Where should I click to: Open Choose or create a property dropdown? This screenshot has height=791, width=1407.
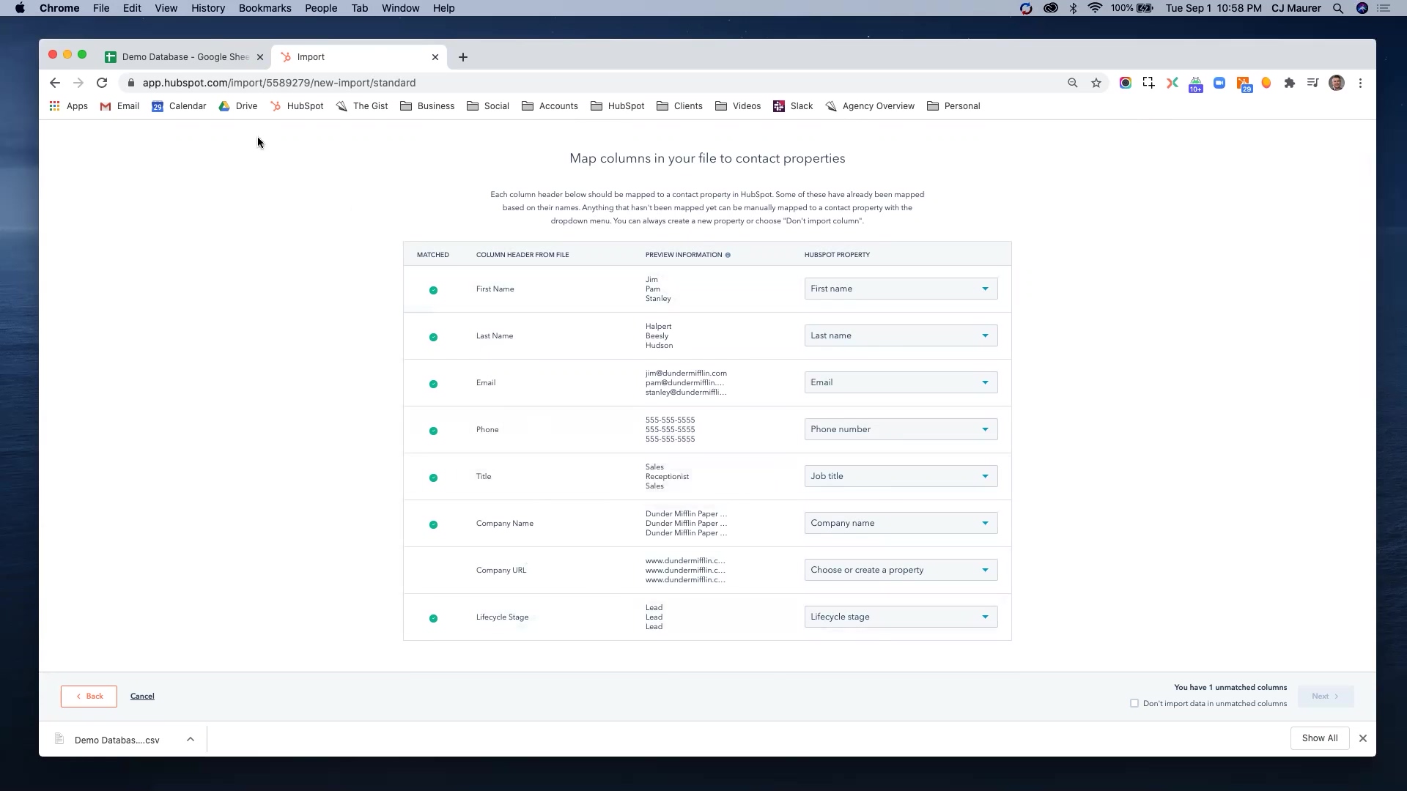click(x=901, y=570)
